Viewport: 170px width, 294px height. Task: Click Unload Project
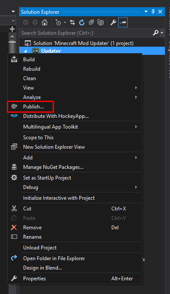75,248
